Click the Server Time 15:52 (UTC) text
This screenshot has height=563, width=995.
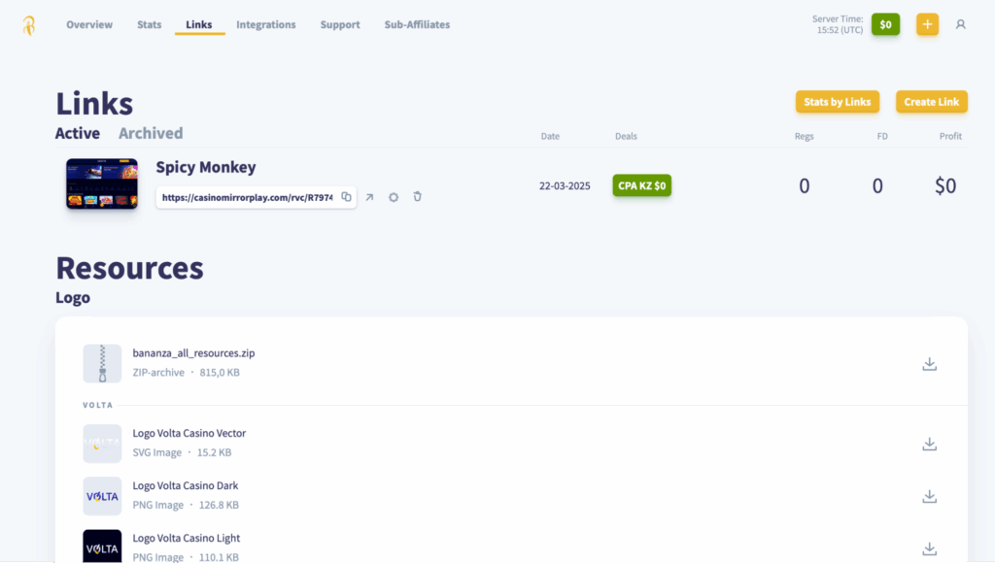(x=838, y=24)
